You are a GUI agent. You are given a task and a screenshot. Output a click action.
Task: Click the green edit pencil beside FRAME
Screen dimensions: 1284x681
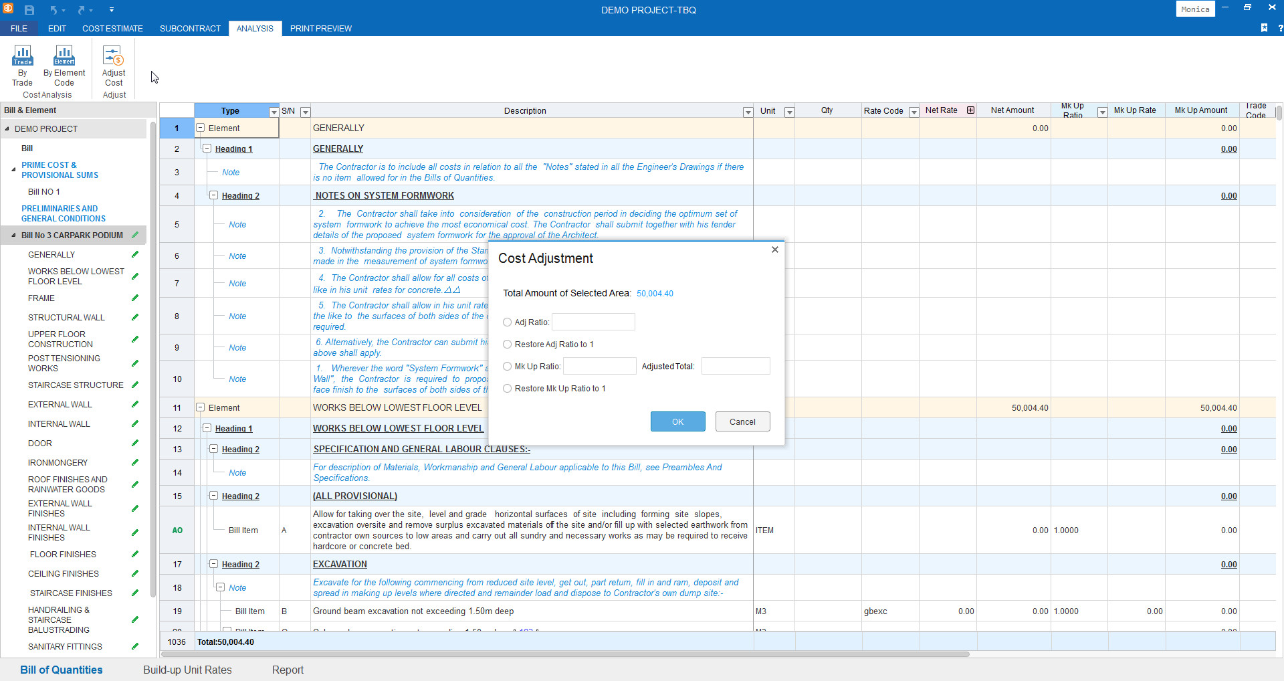pyautogui.click(x=135, y=298)
